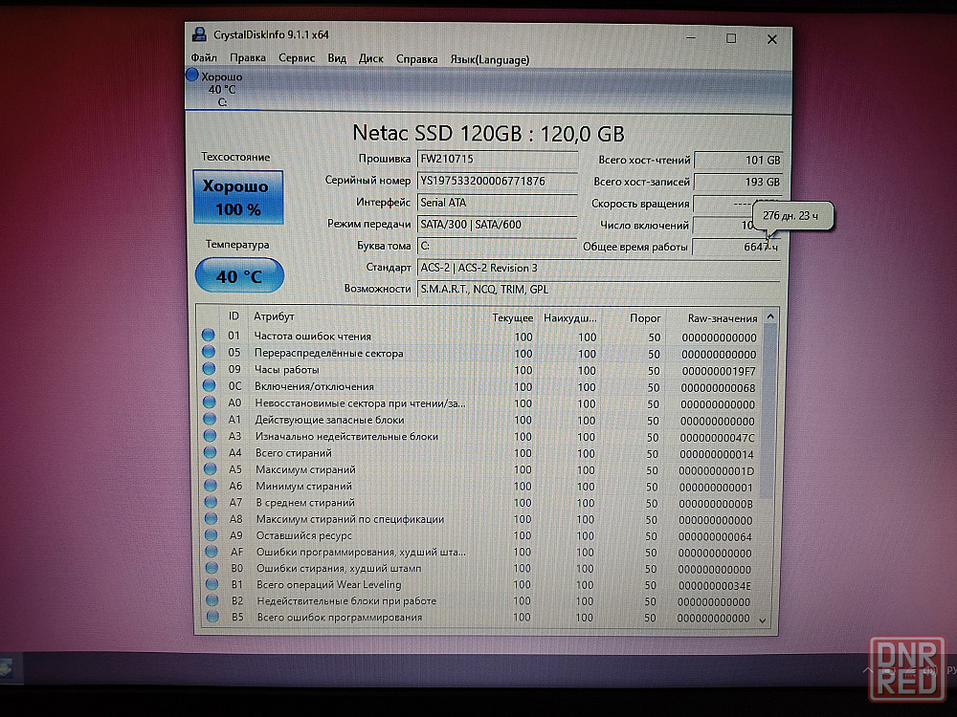The image size is (957, 717).
Task: Minimize the CrystalDiskInfo window
Action: [690, 38]
